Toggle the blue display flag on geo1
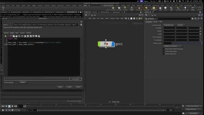Screen dimensions: 204x115 [113, 44]
